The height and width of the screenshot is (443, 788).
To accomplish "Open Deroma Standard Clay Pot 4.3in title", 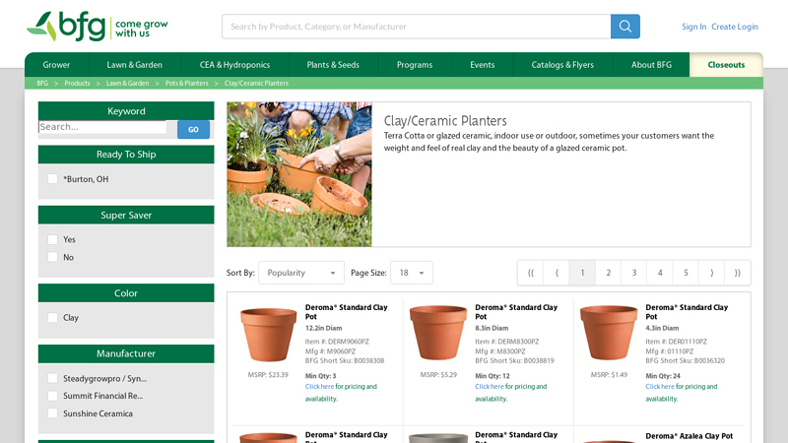I will coord(687,312).
